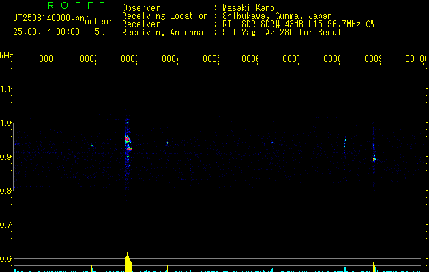Image resolution: width=429 pixels, height=272 pixels.
Task: Select the receiver text RTL-SDR SDR# 43dB L15 96.7MHz CW
Action: click(x=299, y=24)
